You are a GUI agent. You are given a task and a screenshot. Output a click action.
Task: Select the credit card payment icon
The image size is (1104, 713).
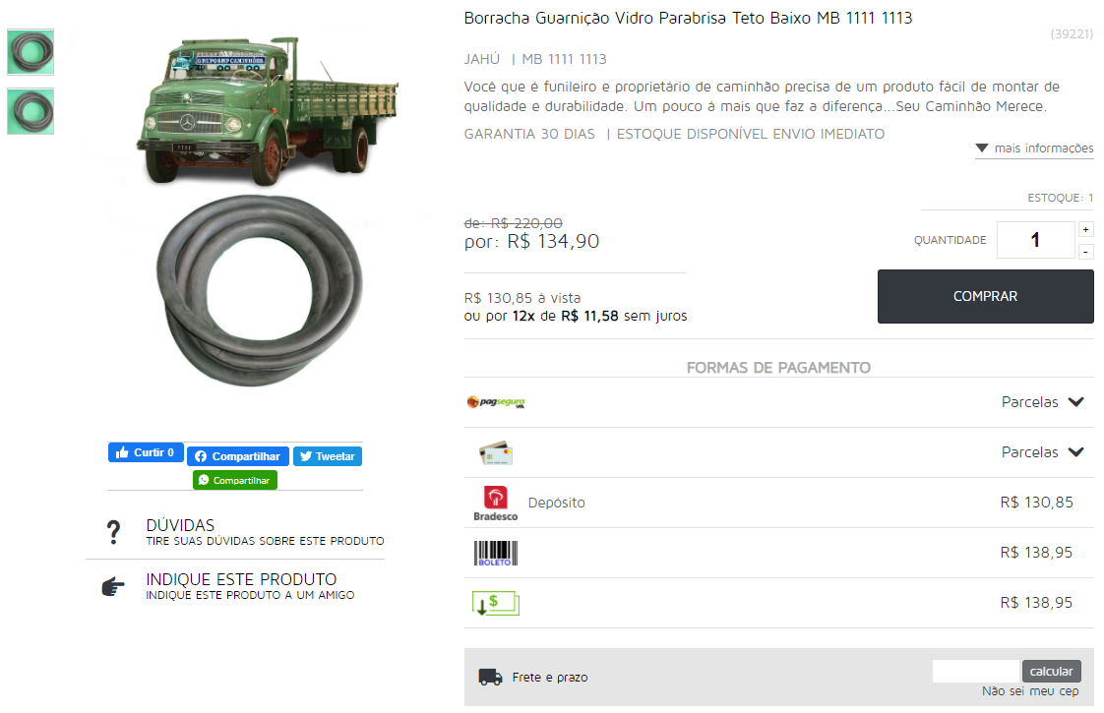pyautogui.click(x=496, y=452)
